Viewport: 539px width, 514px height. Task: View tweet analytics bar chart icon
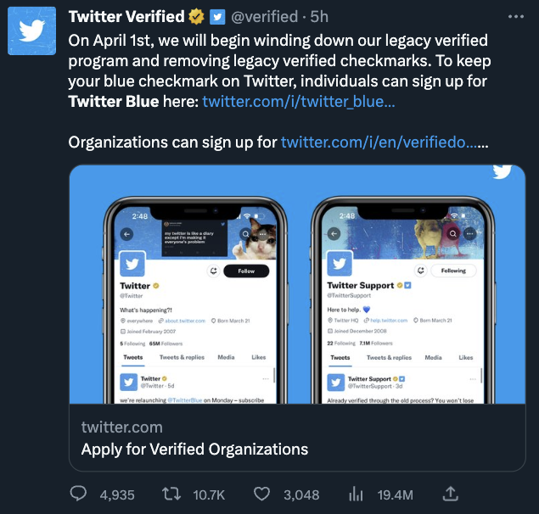pyautogui.click(x=357, y=494)
